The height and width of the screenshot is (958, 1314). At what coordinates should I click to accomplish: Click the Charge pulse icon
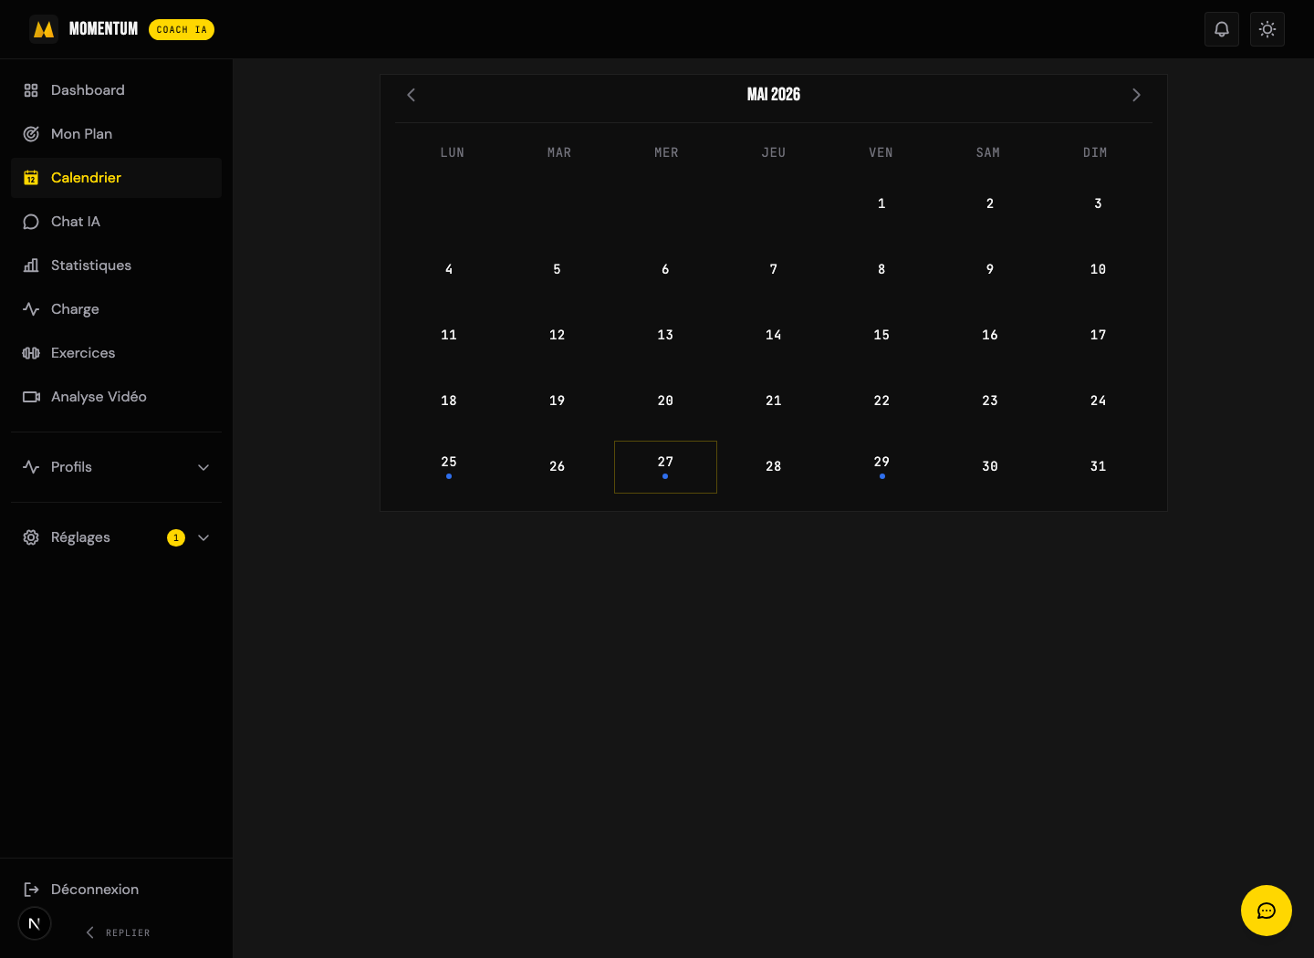(x=31, y=309)
